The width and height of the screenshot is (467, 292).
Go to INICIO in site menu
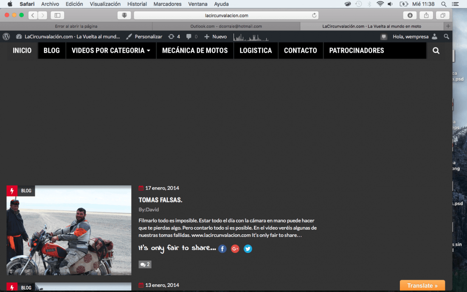click(22, 51)
